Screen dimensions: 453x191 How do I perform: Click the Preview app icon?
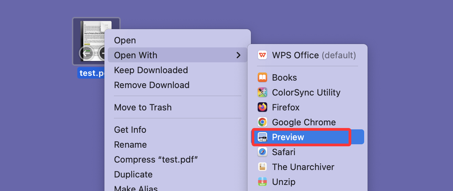tap(262, 137)
